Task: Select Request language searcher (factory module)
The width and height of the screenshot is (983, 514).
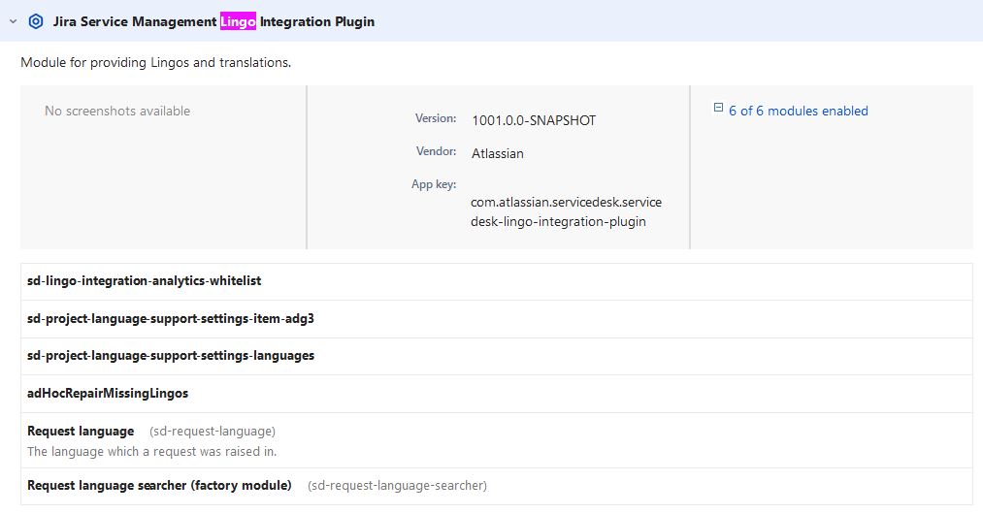Action: (x=159, y=485)
